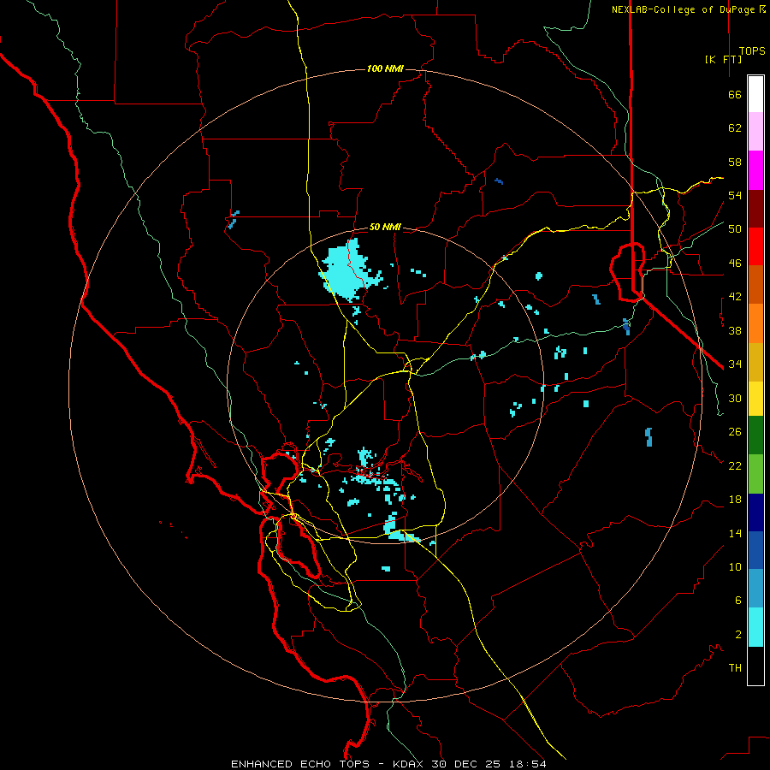Click the largest cyan echo blob on the map
770x770 pixels.
tap(347, 270)
